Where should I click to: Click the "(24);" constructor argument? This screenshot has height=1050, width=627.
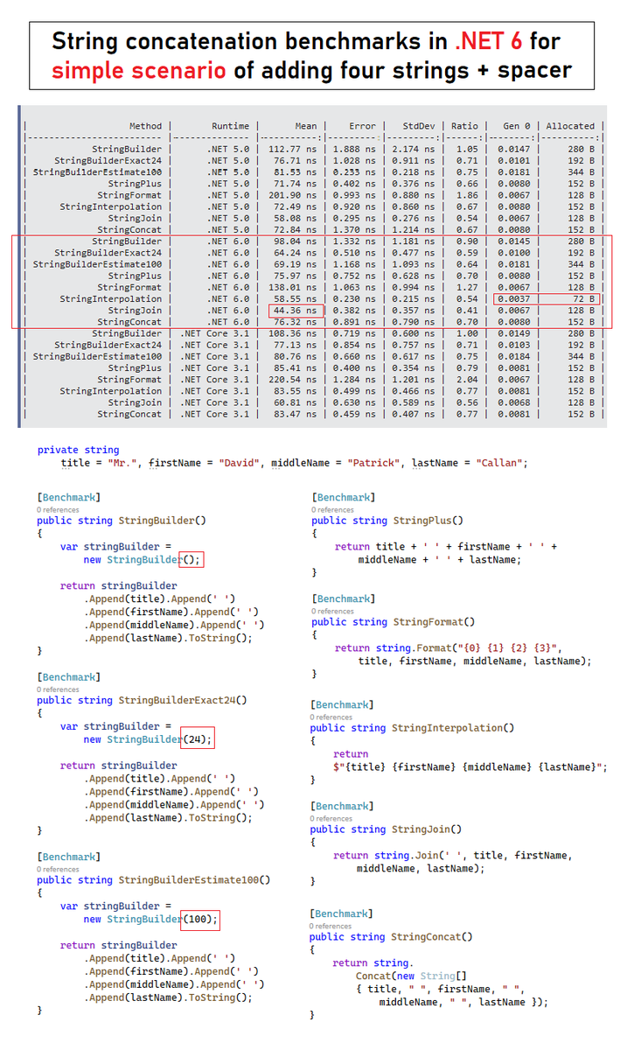click(x=197, y=739)
